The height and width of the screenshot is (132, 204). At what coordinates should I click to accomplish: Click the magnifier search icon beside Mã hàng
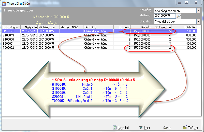coord(179,16)
